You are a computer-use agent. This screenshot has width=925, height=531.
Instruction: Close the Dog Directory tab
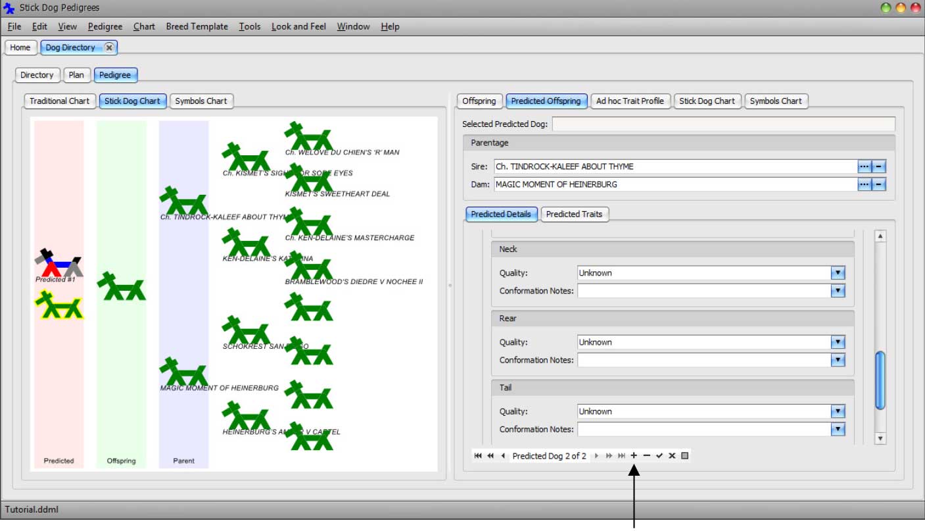[109, 47]
